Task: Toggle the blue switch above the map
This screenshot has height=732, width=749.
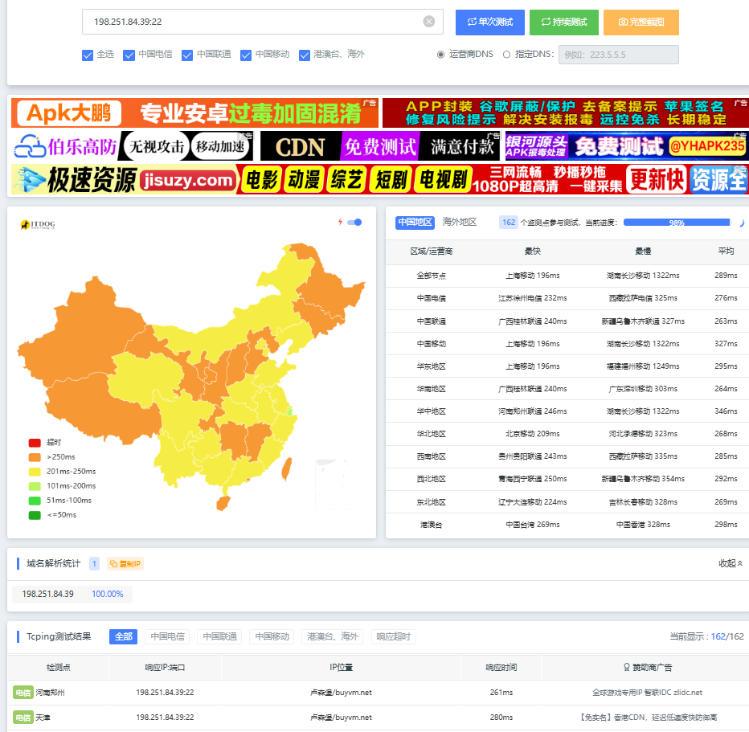Action: [x=354, y=222]
